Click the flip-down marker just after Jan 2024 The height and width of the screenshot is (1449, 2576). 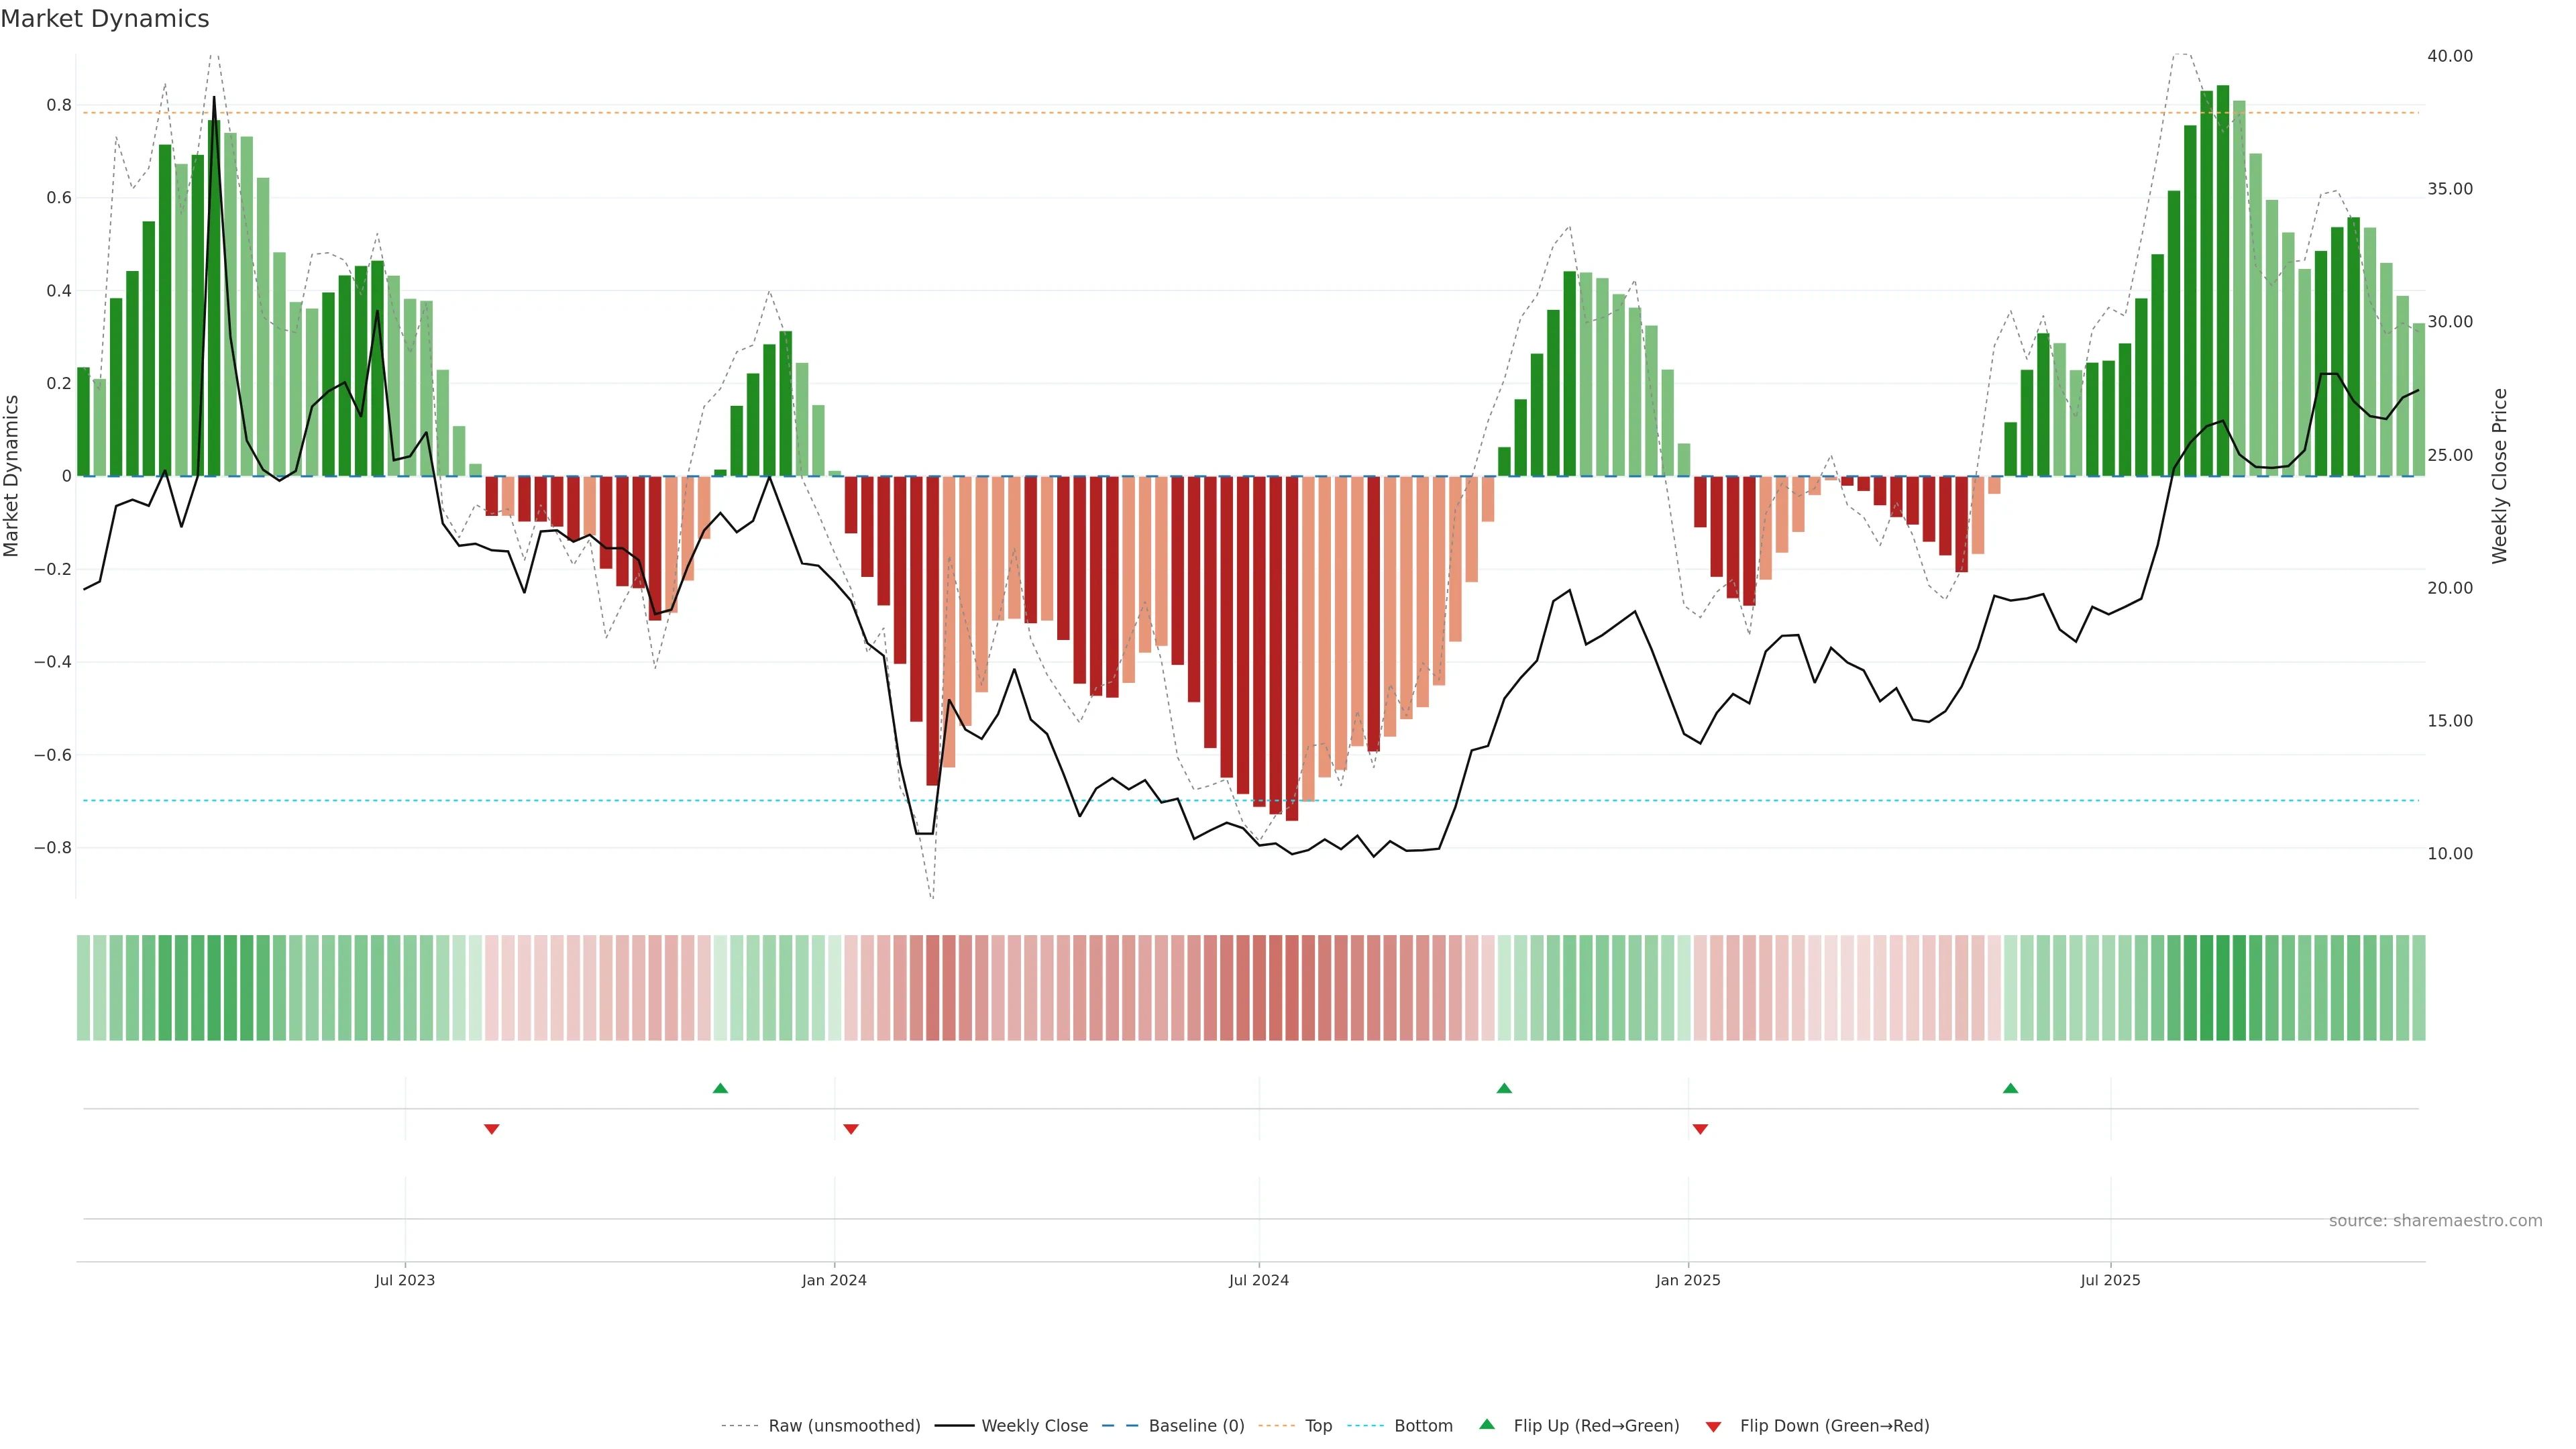(851, 1129)
